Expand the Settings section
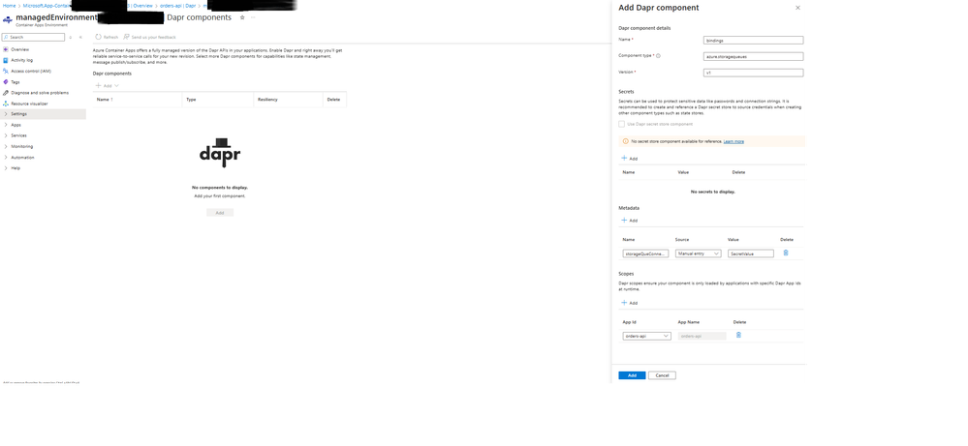 [x=44, y=114]
